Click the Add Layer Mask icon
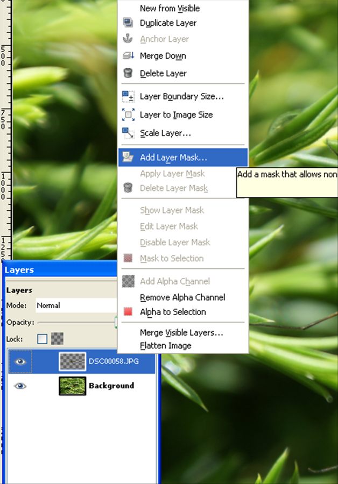Image resolution: width=338 pixels, height=484 pixels. coord(128,157)
